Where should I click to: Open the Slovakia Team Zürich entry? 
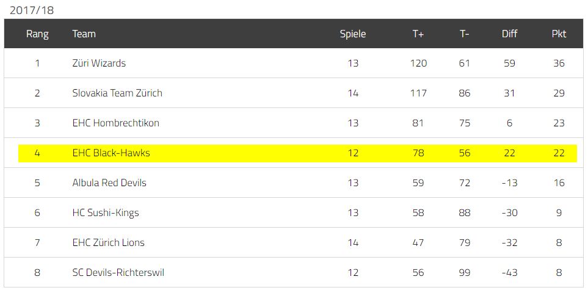[x=117, y=93]
